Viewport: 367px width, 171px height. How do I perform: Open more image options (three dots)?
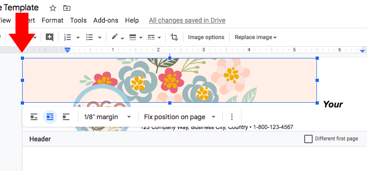pos(232,117)
